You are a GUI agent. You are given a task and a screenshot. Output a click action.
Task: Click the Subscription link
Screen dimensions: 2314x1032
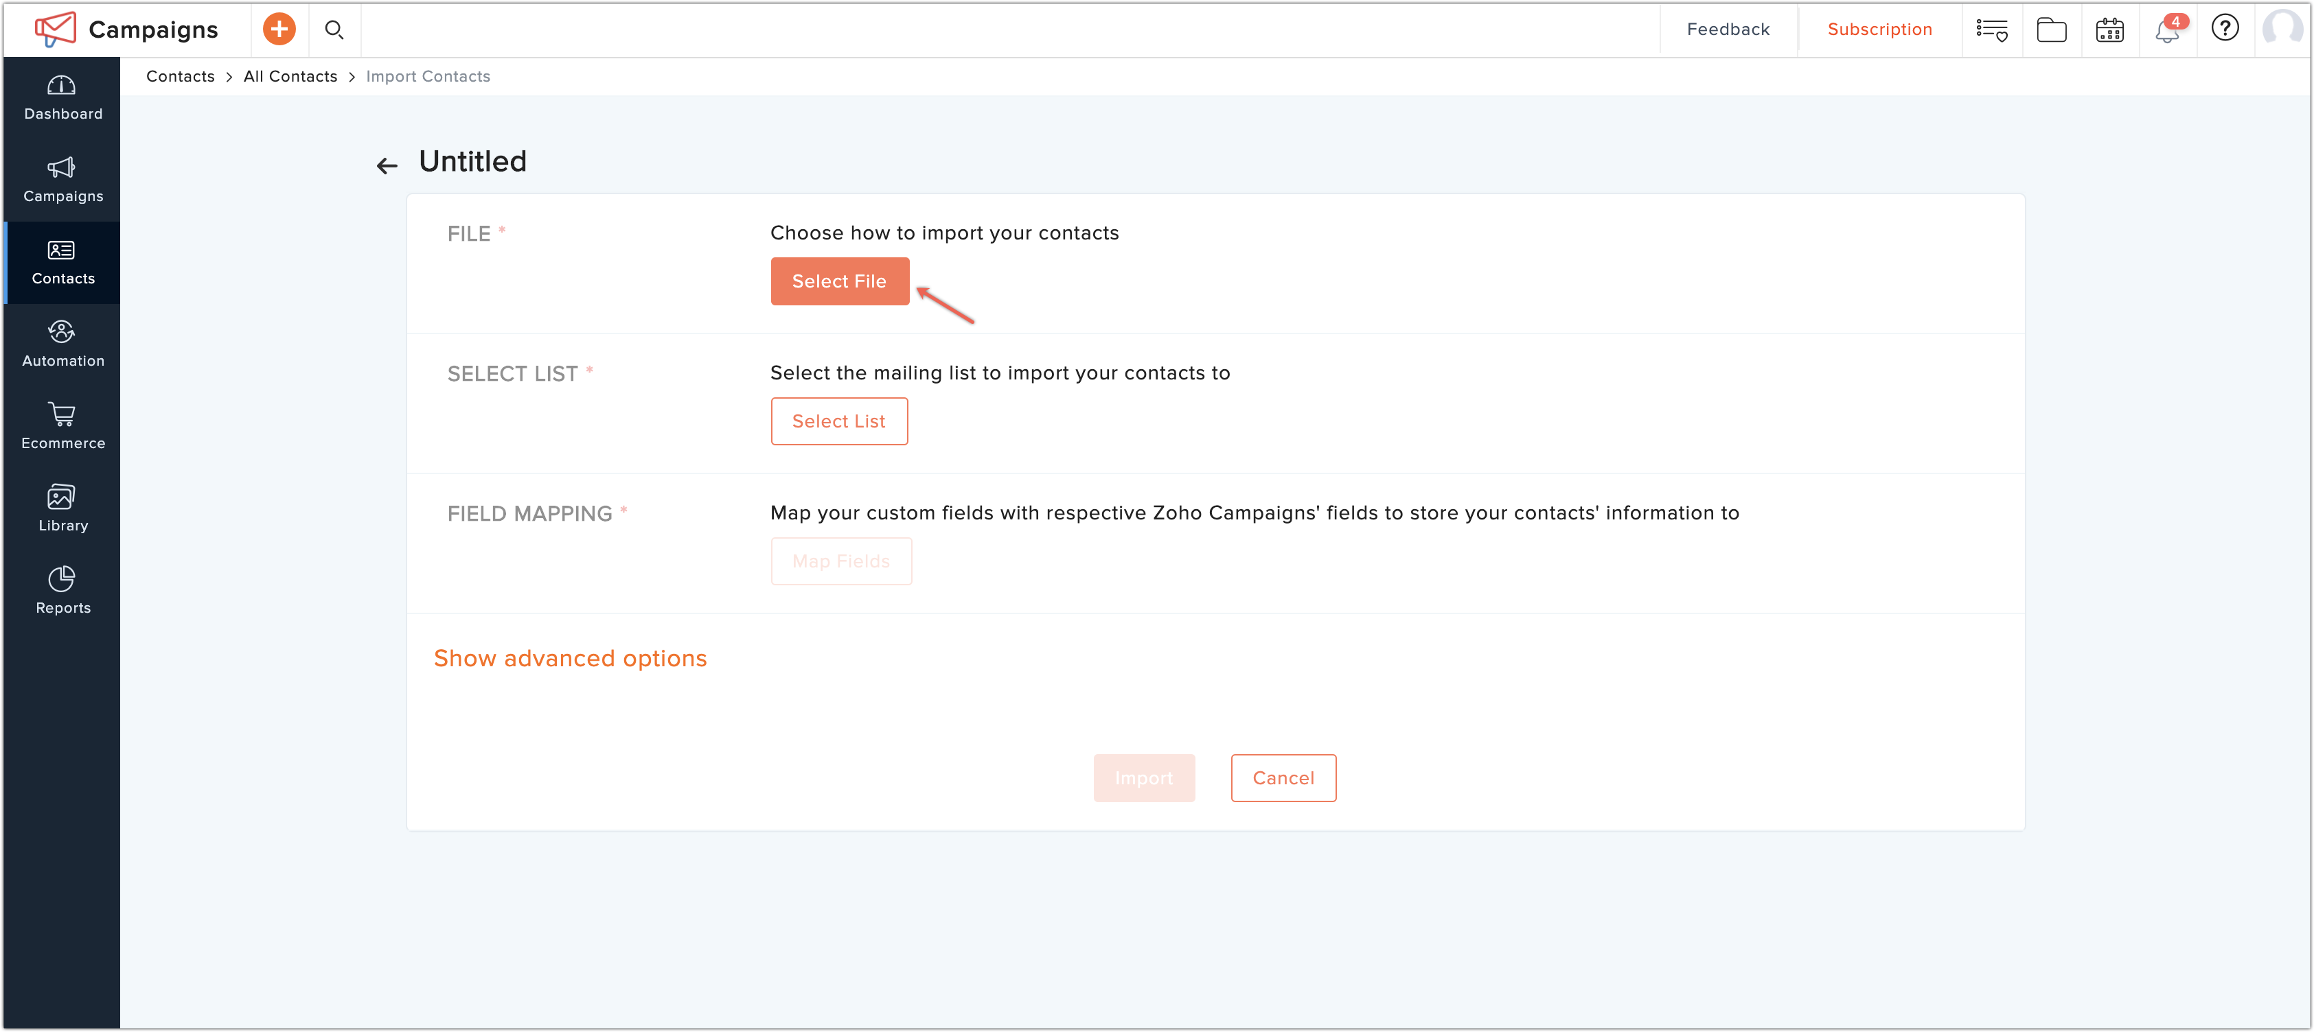1879,30
